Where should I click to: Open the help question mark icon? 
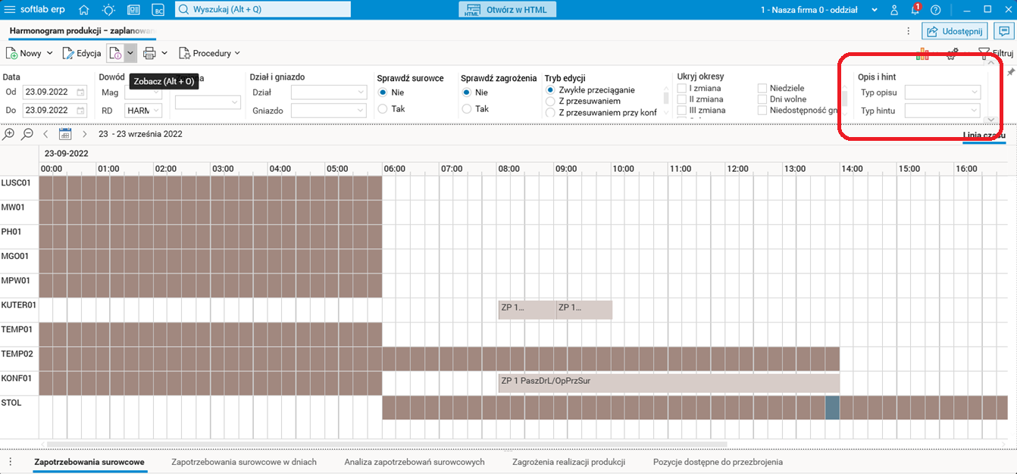click(936, 10)
